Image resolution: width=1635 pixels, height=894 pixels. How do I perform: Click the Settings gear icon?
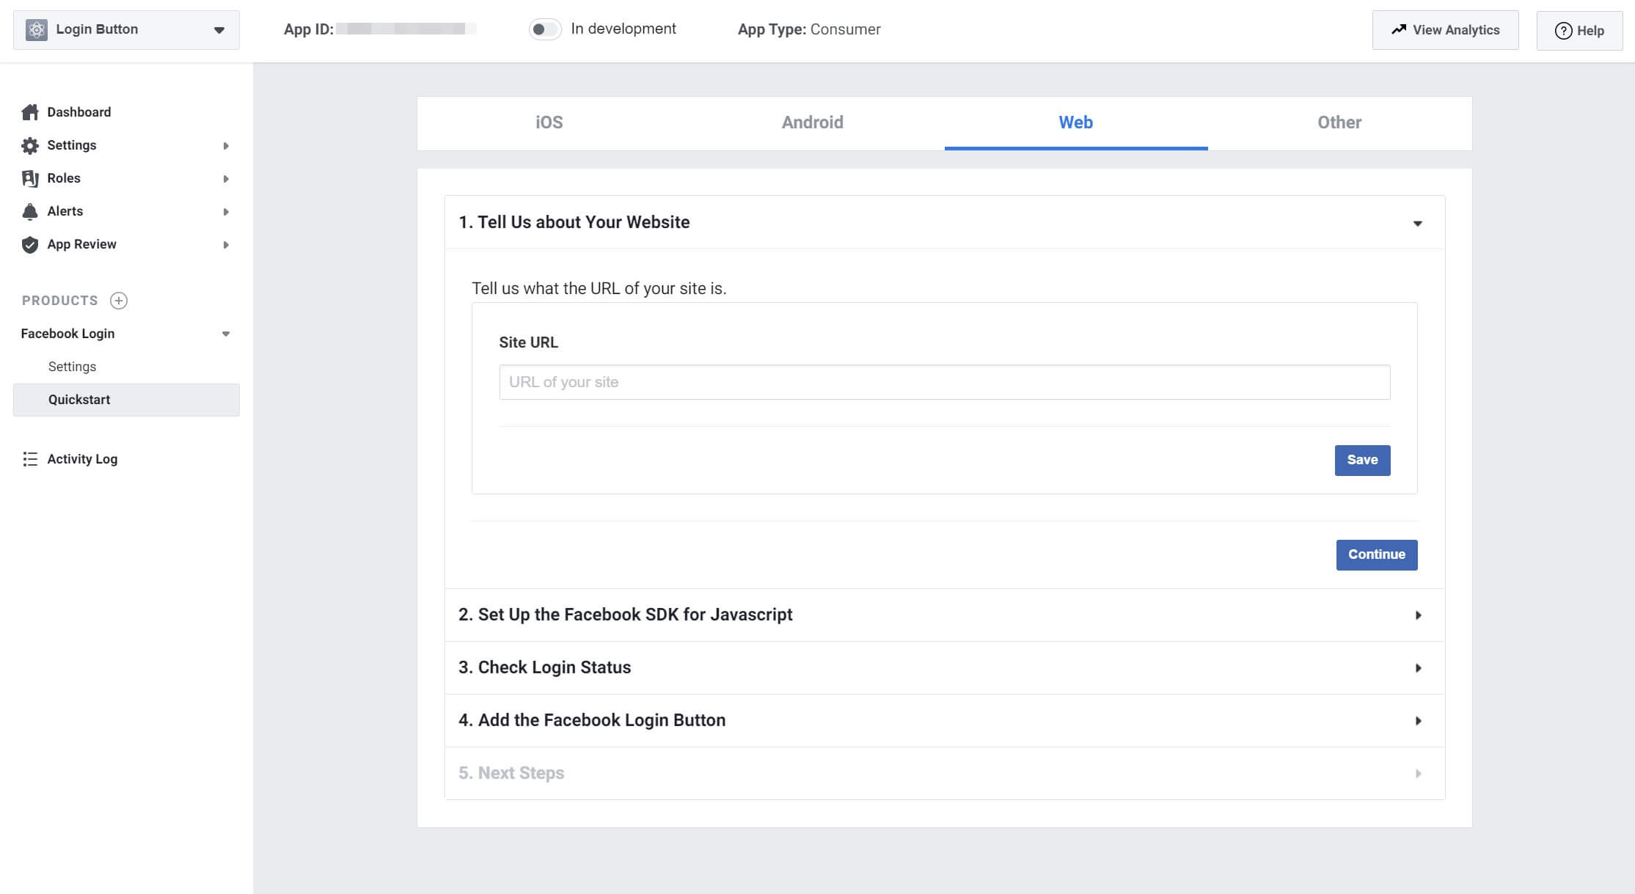click(x=31, y=144)
